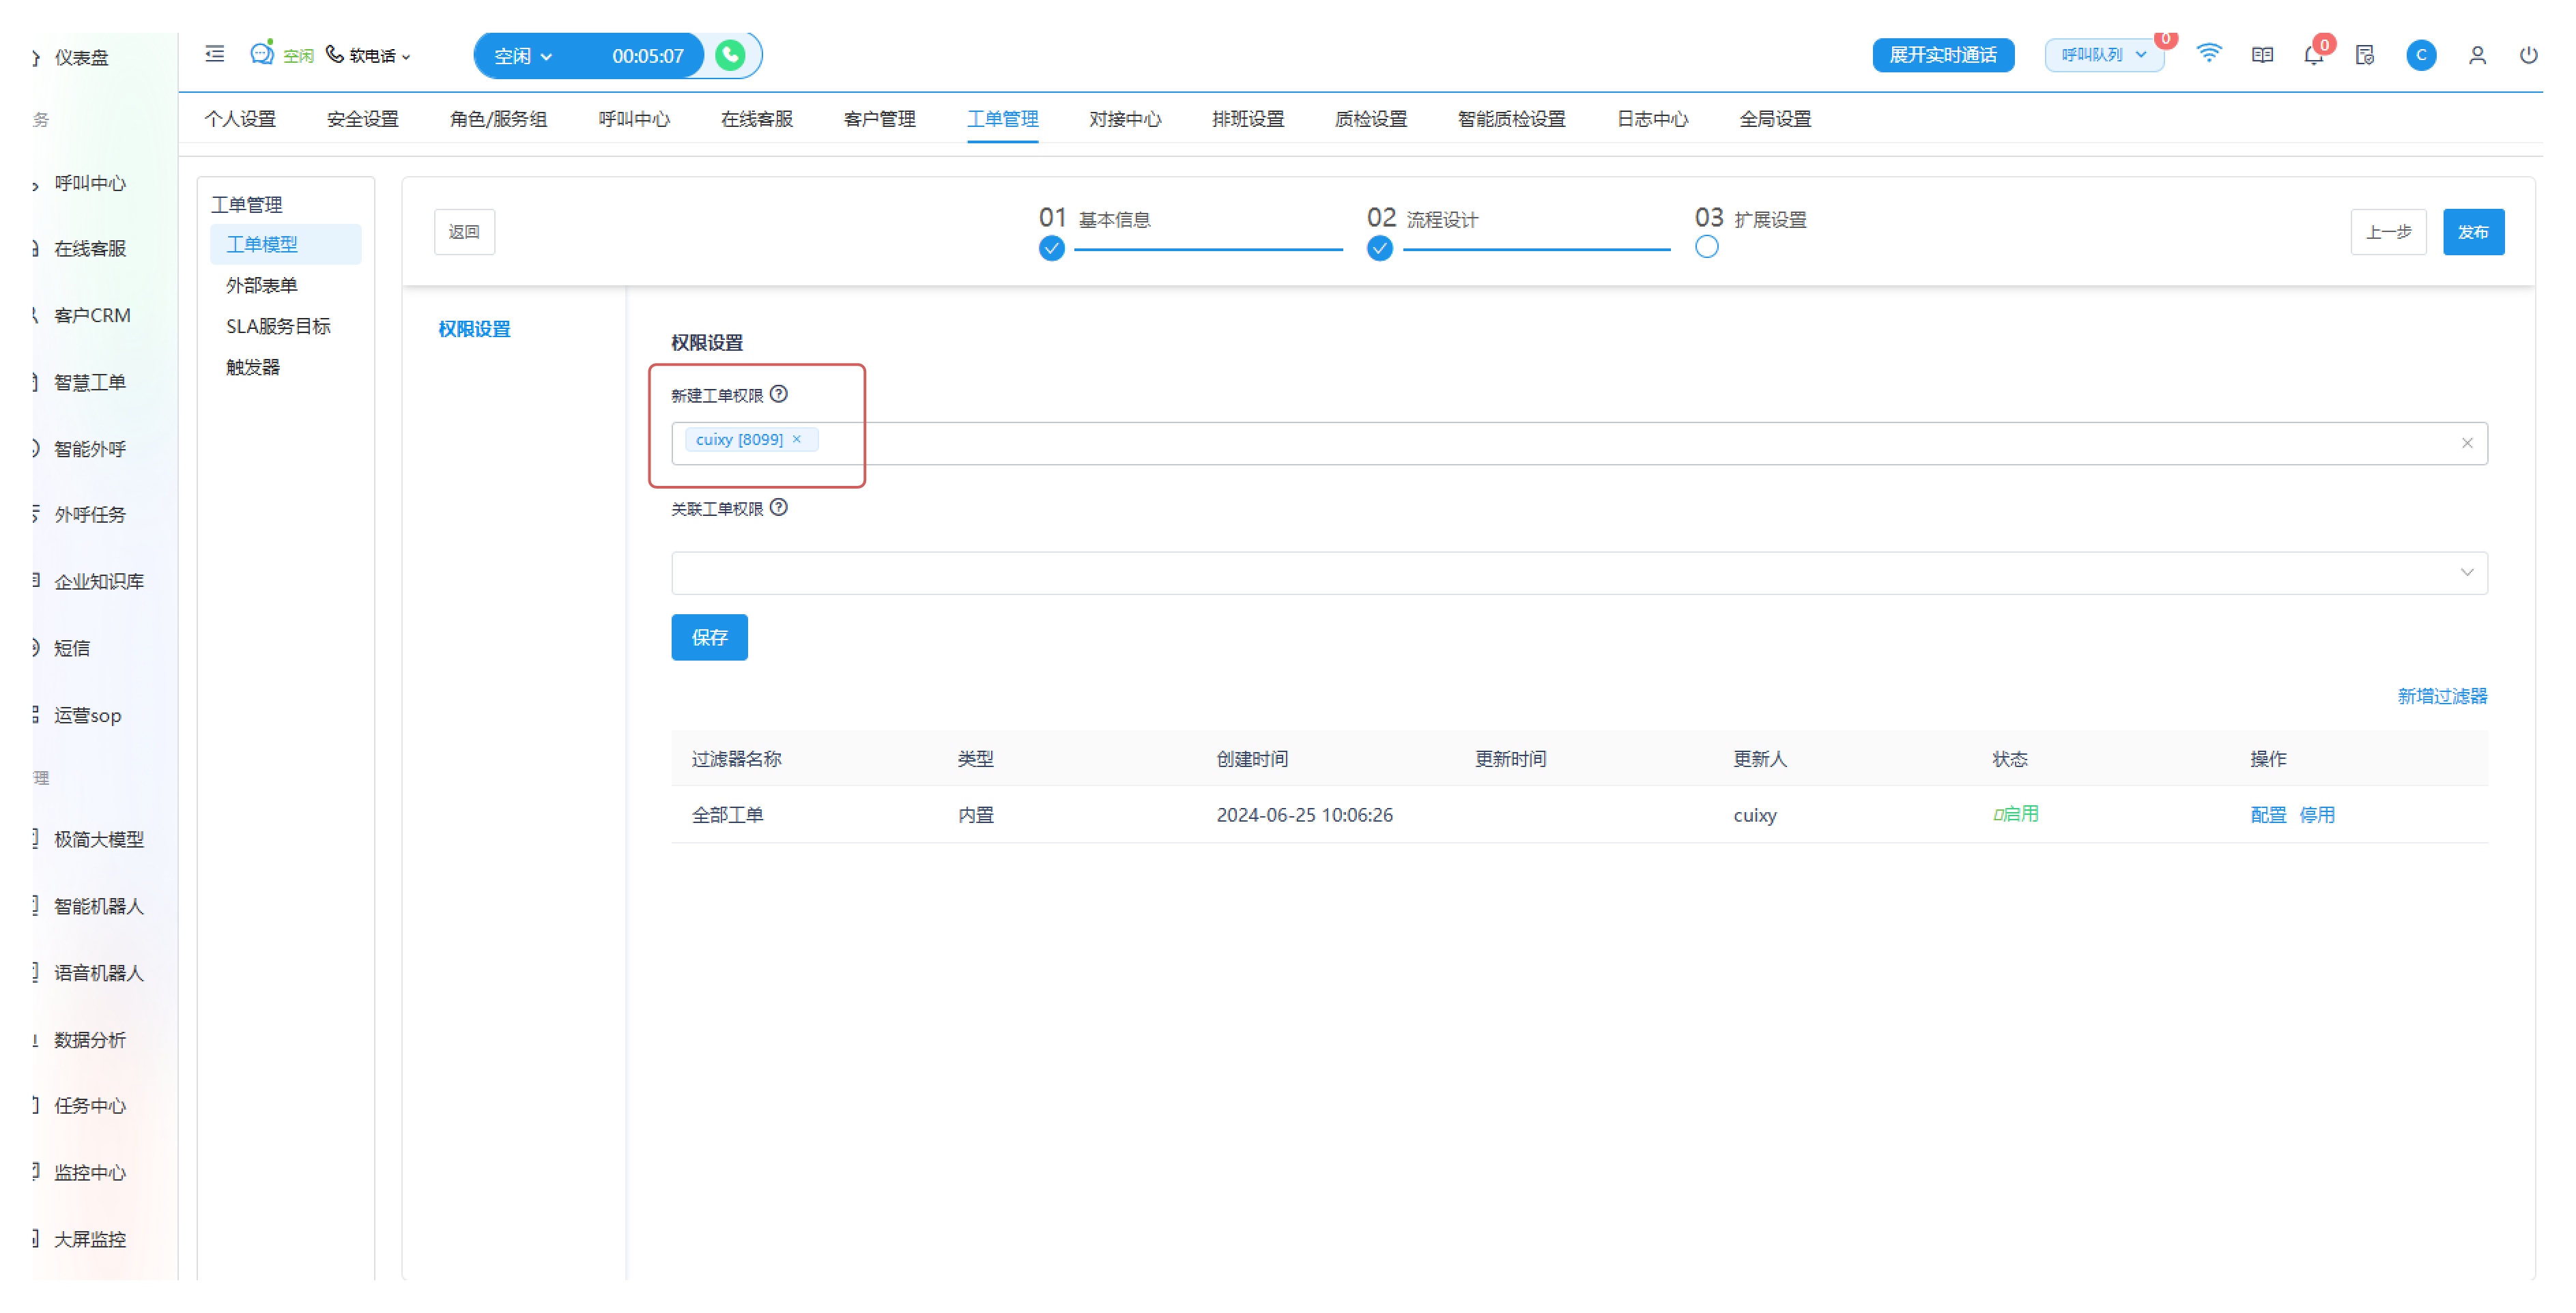Switch to the 全局设置 tab
Image resolution: width=2576 pixels, height=1313 pixels.
[1775, 119]
